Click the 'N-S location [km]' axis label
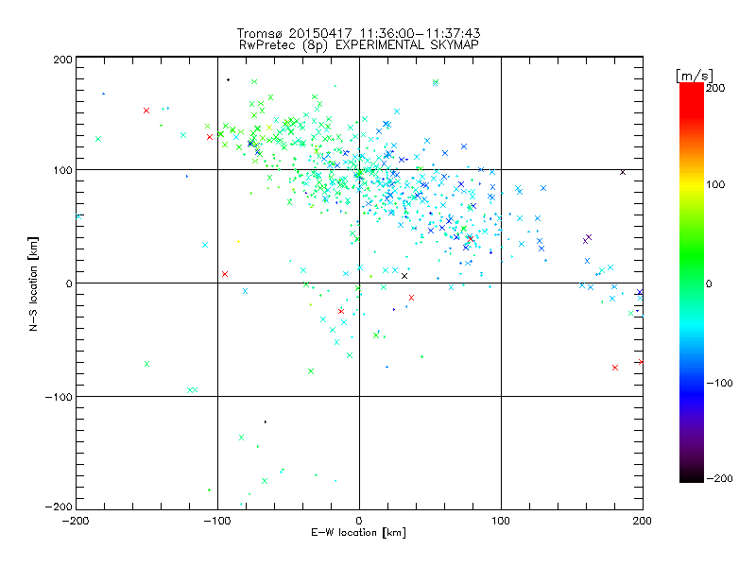This screenshot has width=756, height=567. 33,283
